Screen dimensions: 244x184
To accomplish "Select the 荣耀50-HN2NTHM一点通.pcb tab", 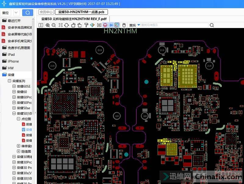I will [81, 12].
